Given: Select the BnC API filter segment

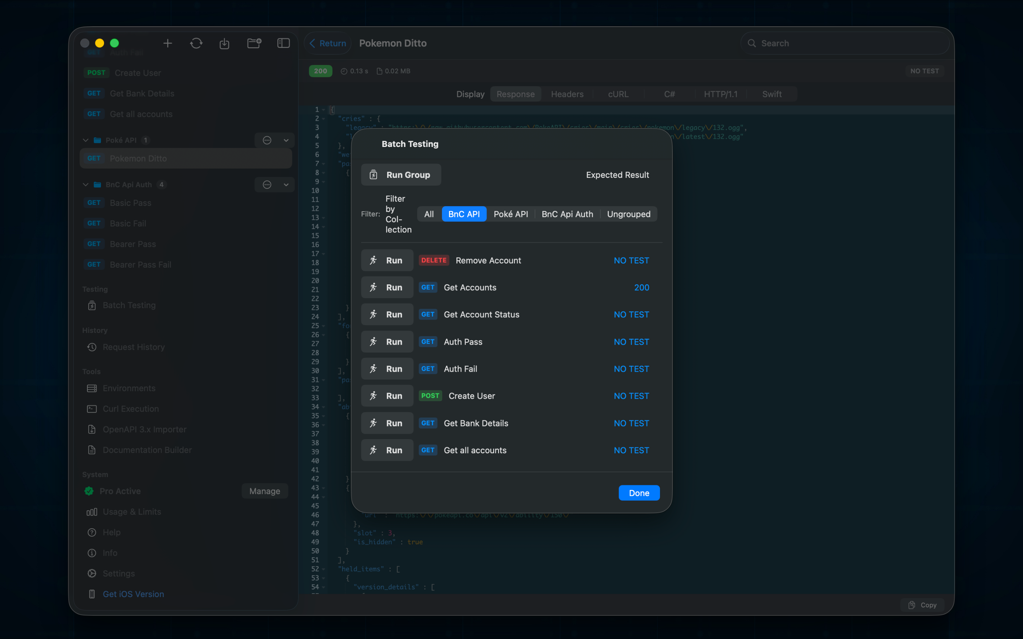Looking at the screenshot, I should tap(464, 214).
